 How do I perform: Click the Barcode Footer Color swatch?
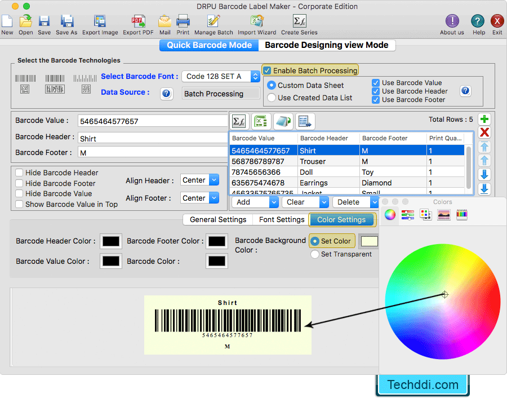(x=217, y=241)
